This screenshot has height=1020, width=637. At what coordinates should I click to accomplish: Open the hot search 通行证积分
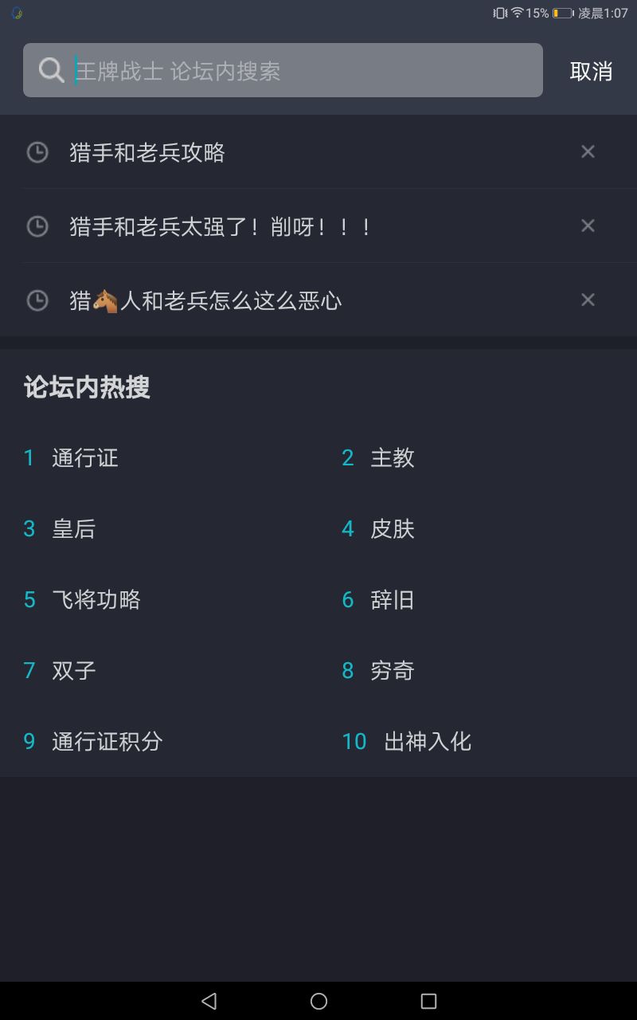107,741
